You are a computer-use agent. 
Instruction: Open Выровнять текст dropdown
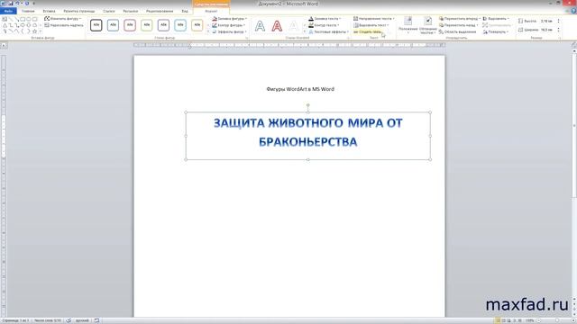click(371, 25)
